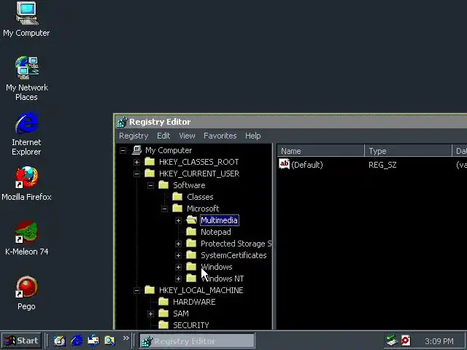Viewport: 467px width, 350px height.
Task: Open the Favorites menu
Action: [x=220, y=136]
